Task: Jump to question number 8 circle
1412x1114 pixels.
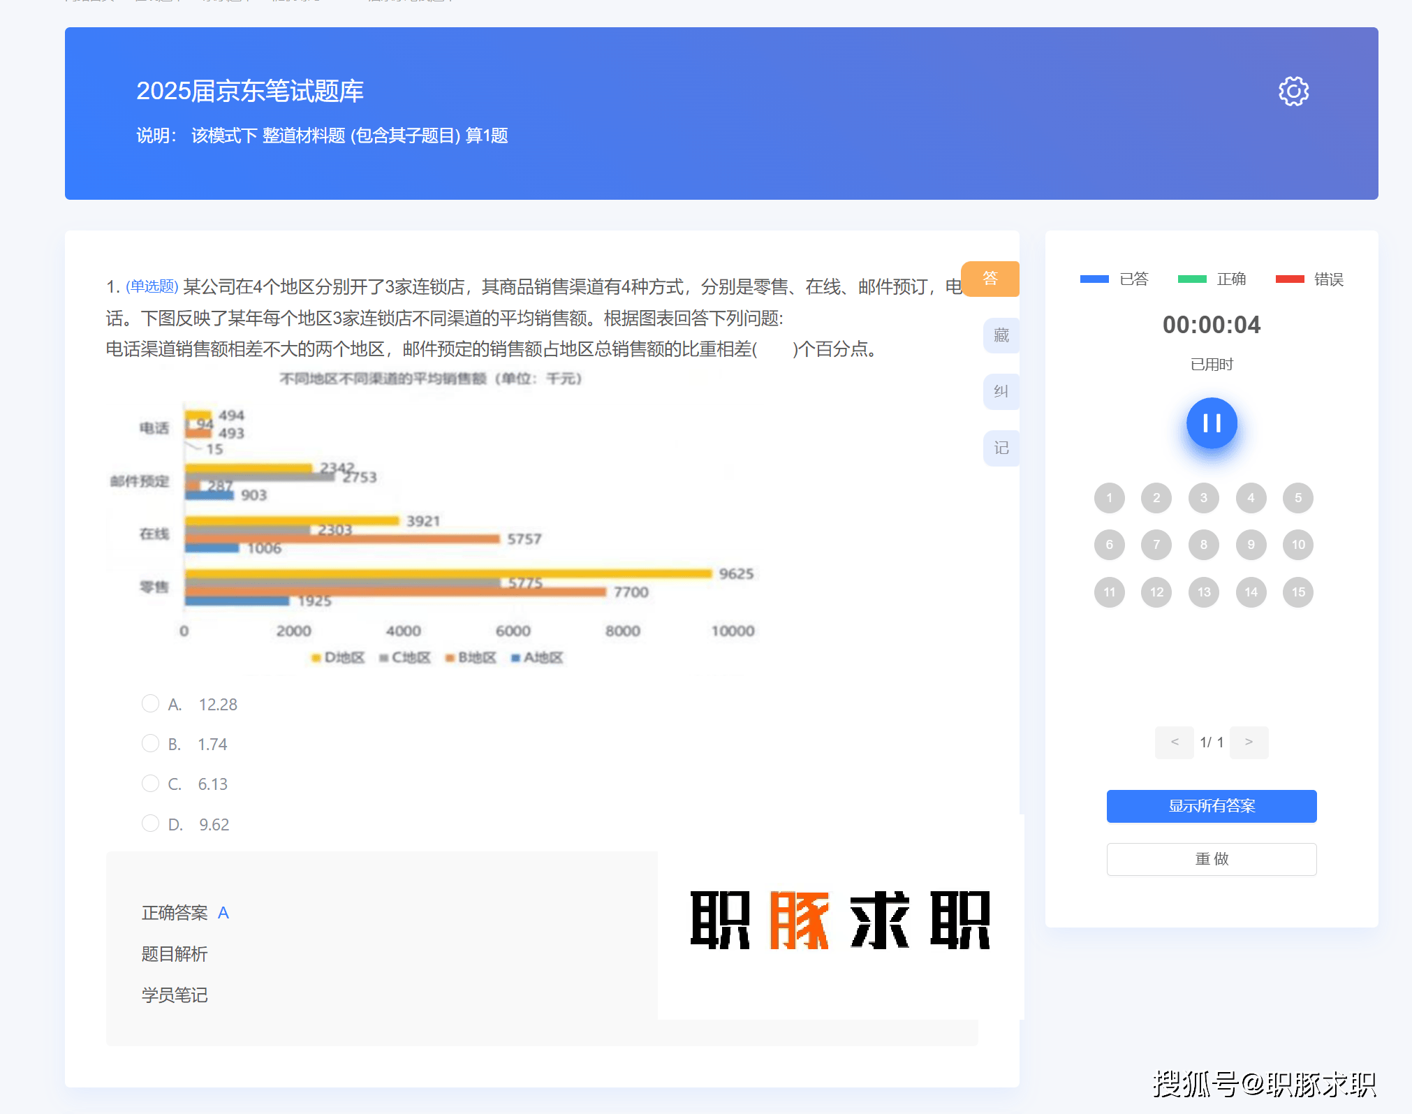Action: point(1203,545)
